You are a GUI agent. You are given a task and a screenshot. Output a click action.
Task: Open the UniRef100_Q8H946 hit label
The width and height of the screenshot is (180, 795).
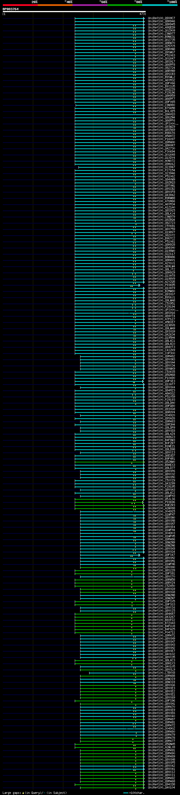pos(161,21)
